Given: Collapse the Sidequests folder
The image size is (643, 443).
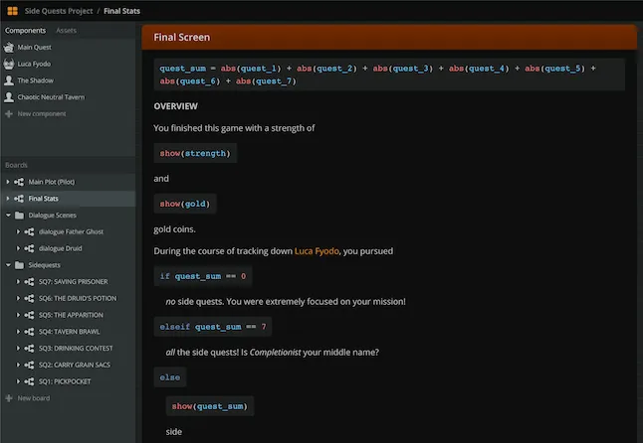Looking at the screenshot, I should click(8, 265).
